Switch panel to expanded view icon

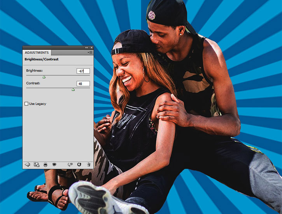(37, 165)
